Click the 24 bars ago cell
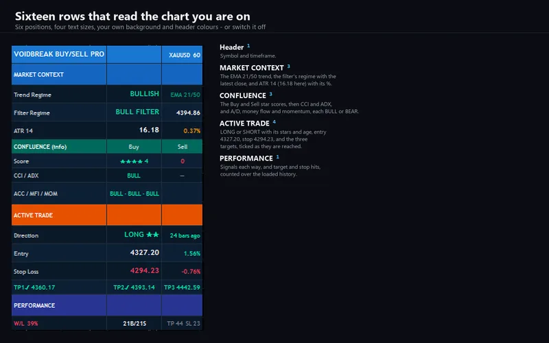 (x=182, y=235)
